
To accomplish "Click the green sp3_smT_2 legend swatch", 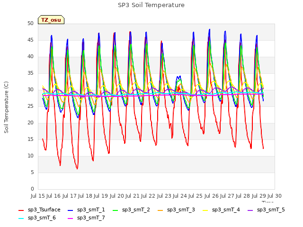I will click(x=115, y=210).
